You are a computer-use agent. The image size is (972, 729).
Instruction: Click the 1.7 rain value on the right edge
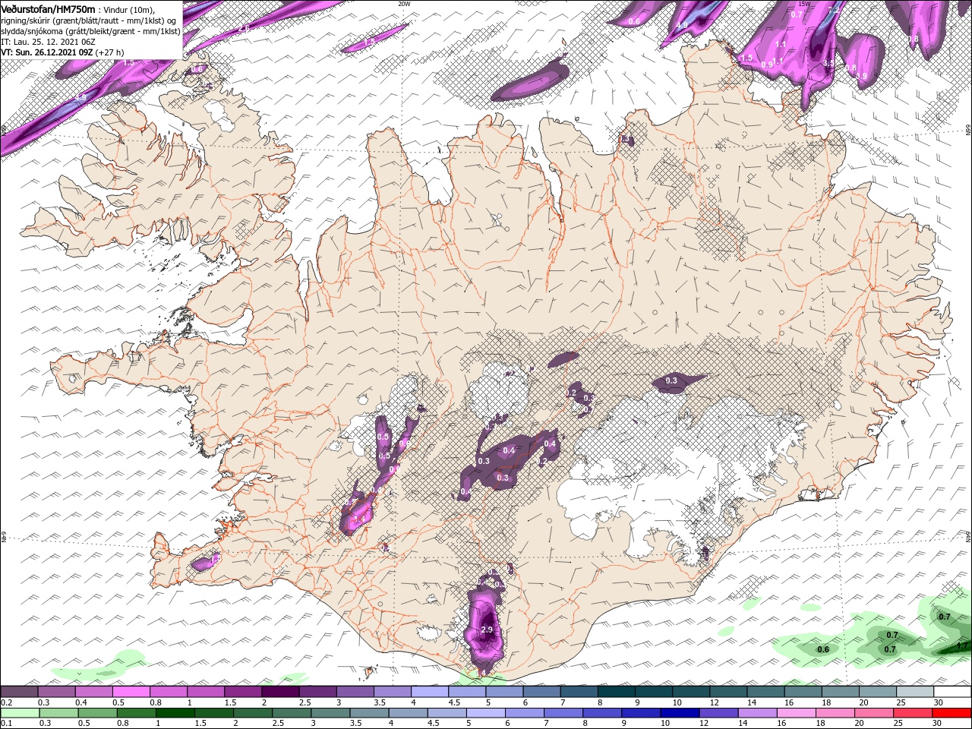[x=963, y=645]
